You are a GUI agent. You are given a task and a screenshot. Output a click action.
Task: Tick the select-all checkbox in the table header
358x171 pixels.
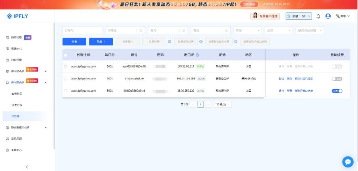[x=66, y=55]
